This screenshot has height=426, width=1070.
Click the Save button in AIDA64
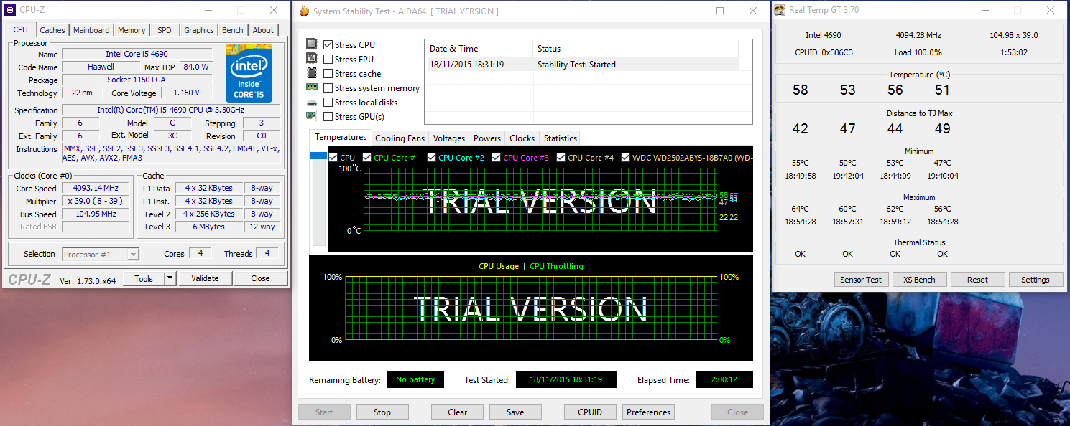pos(515,412)
